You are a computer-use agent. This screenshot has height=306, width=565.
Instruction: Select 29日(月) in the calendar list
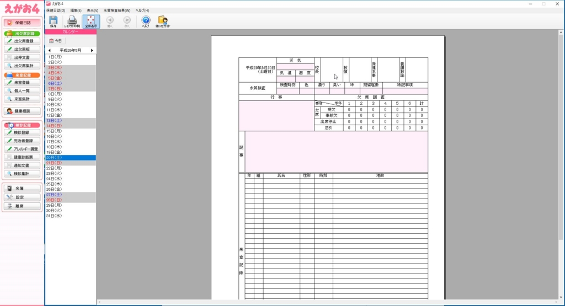coord(71,205)
